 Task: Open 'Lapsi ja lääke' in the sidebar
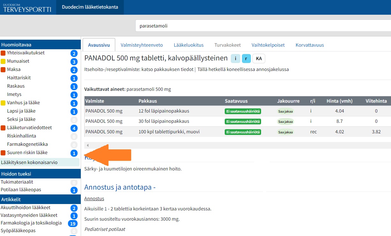(x=21, y=111)
